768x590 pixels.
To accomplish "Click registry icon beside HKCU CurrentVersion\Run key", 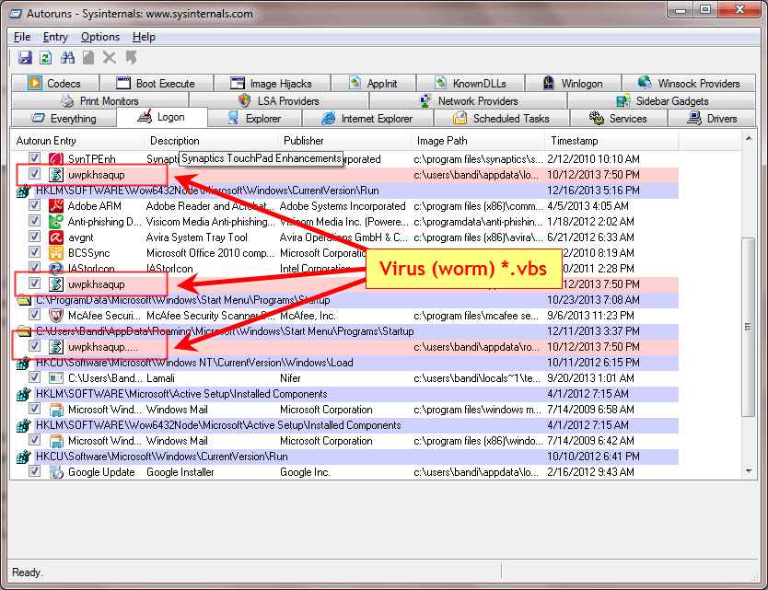I will [24, 457].
